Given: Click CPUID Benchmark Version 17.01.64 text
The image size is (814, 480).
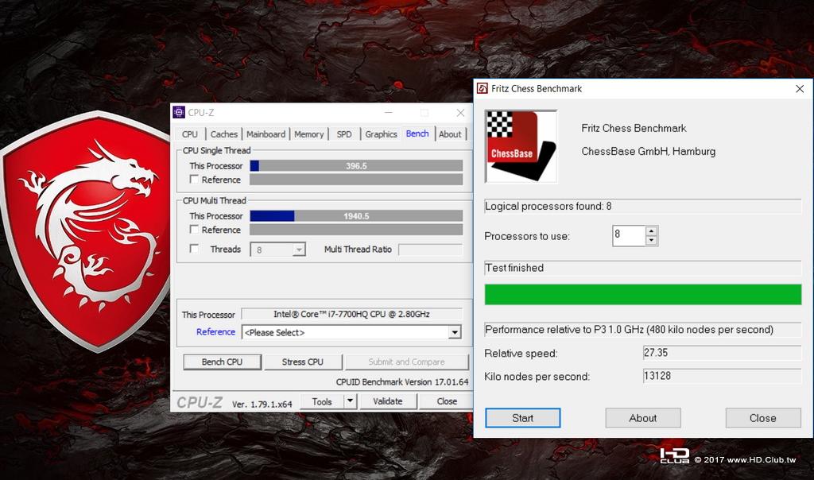Looking at the screenshot, I should coord(401,382).
